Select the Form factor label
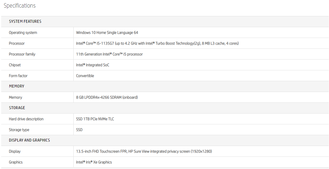Image resolution: width=329 pixels, height=169 pixels. point(18,76)
